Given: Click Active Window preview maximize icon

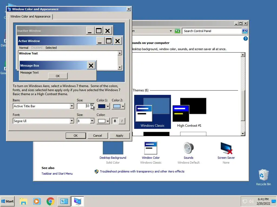Looking at the screenshot, I should (108, 41).
